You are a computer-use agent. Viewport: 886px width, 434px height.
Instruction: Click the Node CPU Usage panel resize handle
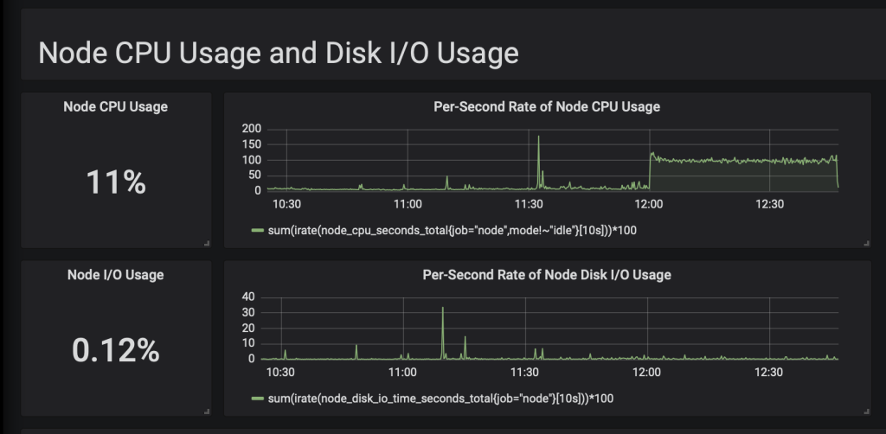pos(207,244)
